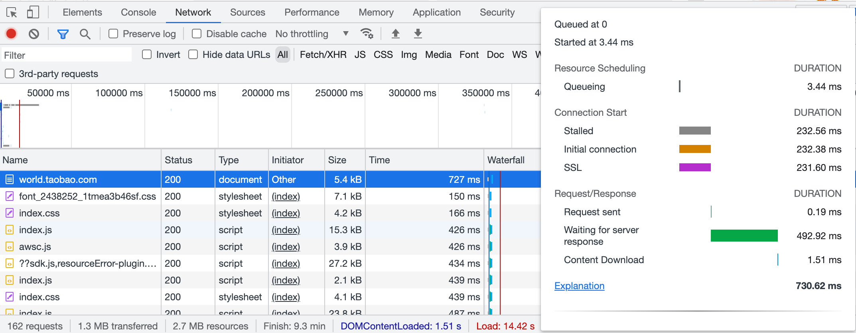Click the script icon beside awsc.js
This screenshot has width=856, height=333.
(x=10, y=247)
